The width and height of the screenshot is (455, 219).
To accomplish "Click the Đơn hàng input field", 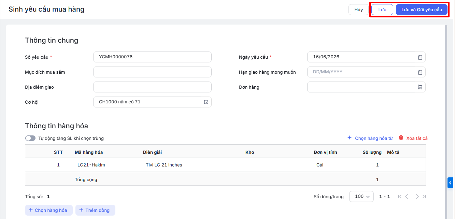I will tap(366, 87).
